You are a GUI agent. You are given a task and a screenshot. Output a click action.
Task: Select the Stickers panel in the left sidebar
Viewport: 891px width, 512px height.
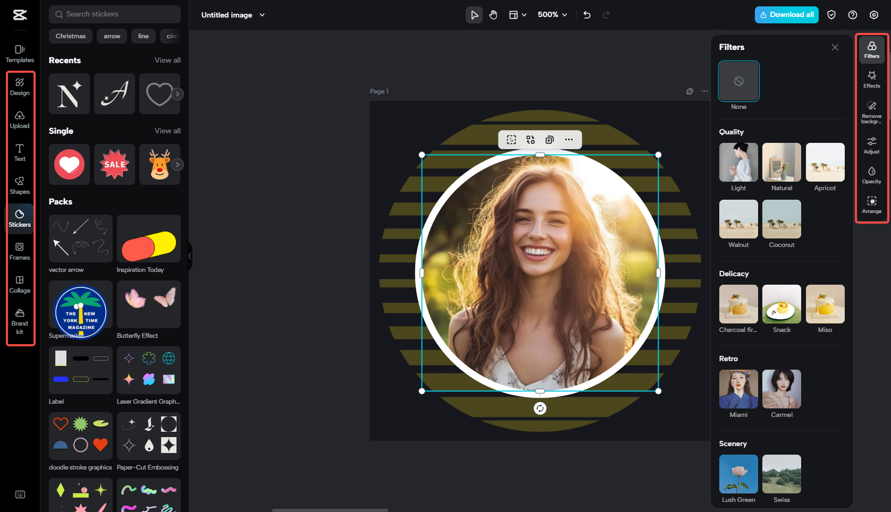click(x=20, y=218)
